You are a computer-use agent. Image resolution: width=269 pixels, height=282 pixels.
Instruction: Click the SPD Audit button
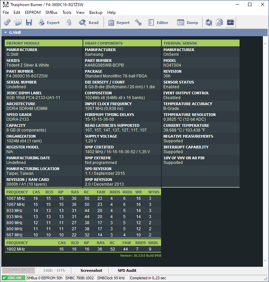pyautogui.click(x=127, y=271)
